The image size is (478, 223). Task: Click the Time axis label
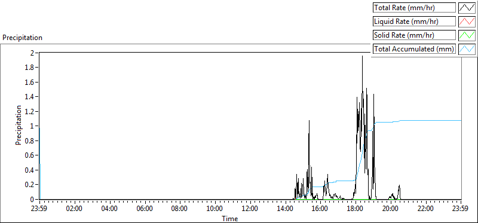(x=230, y=219)
